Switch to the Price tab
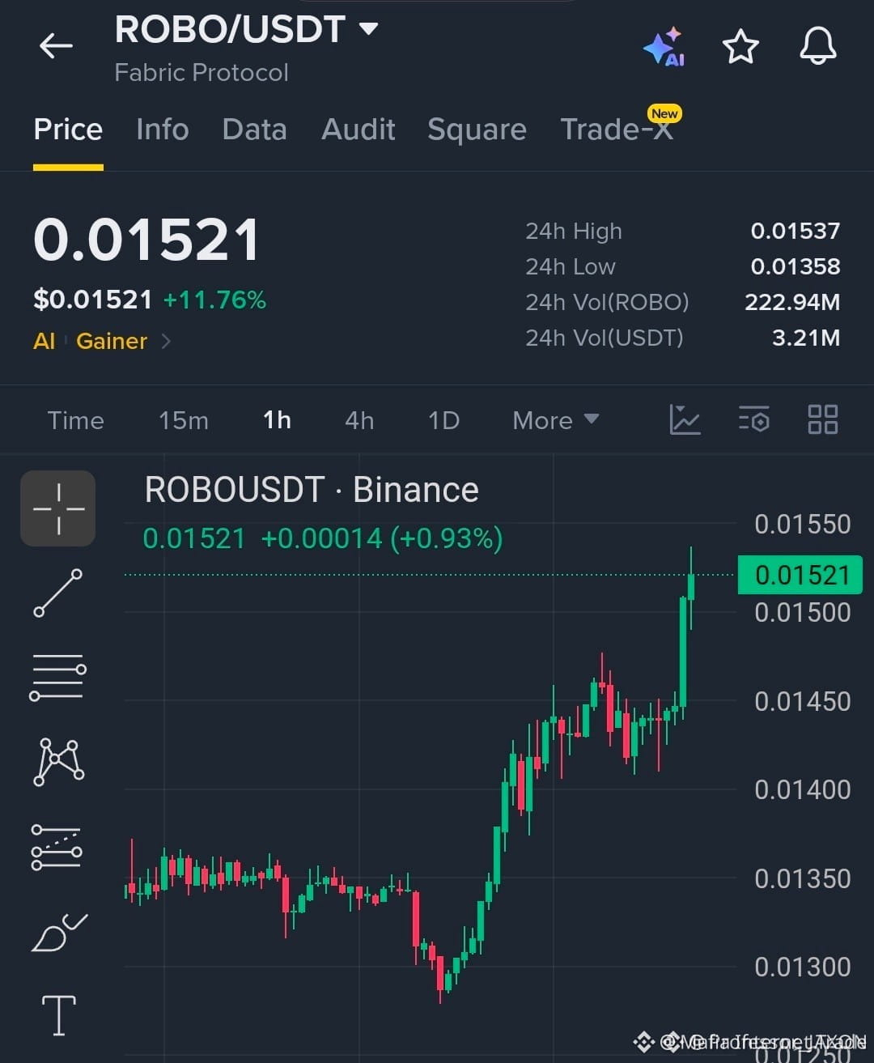 click(68, 130)
